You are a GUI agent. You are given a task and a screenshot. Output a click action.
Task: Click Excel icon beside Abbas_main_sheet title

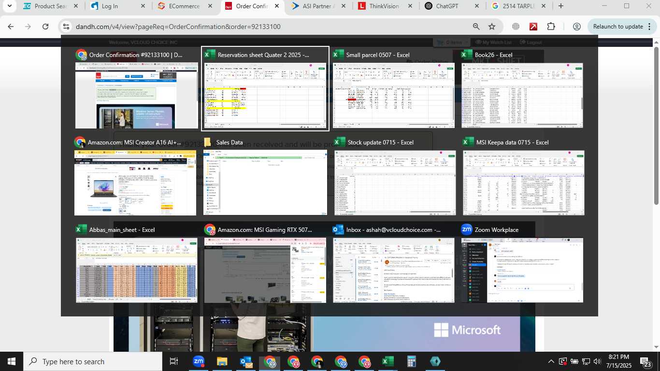click(81, 229)
